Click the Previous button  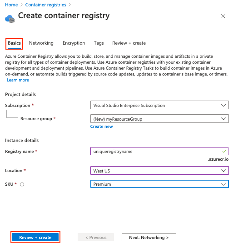coord(96,237)
